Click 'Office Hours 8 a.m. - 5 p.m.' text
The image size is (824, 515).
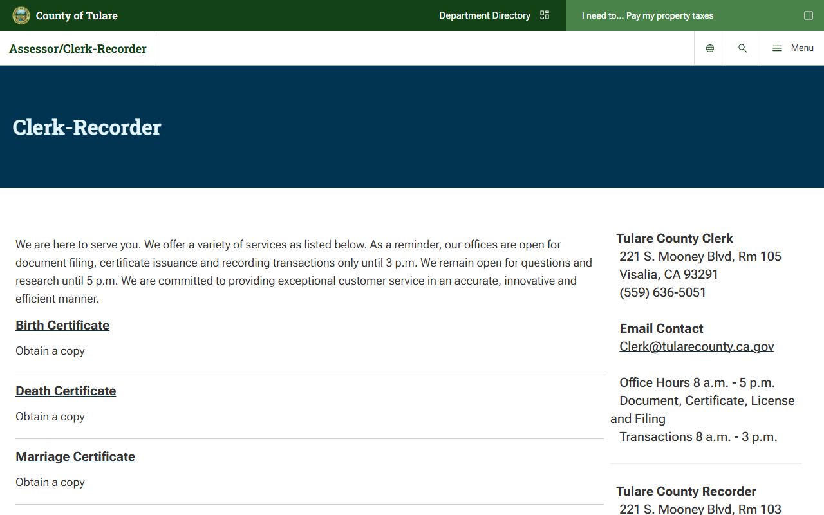(697, 382)
